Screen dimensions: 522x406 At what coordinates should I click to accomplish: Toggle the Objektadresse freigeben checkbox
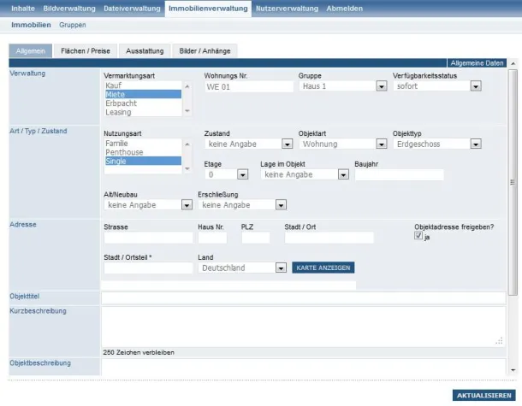pyautogui.click(x=418, y=237)
